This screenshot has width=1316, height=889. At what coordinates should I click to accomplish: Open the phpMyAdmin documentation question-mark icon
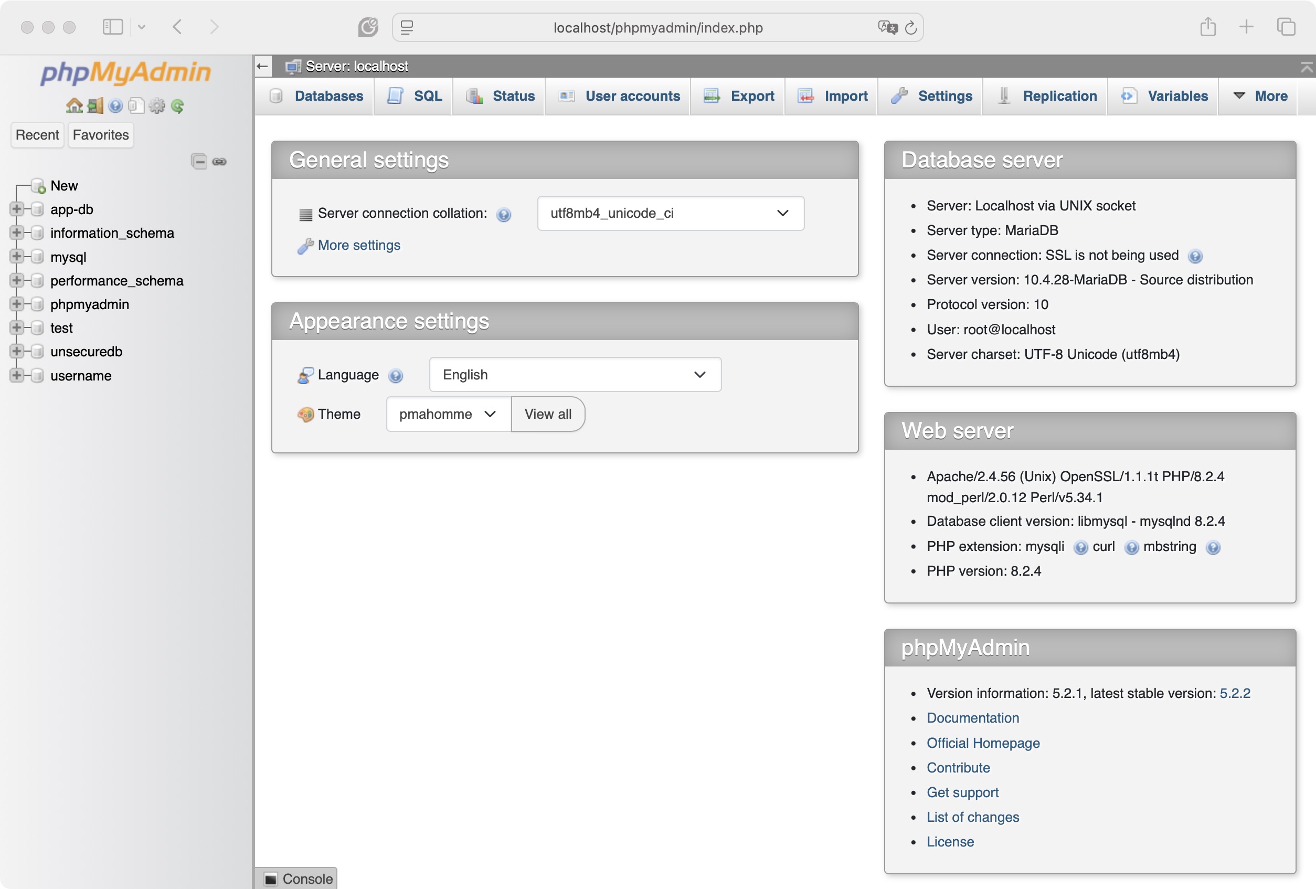click(115, 106)
